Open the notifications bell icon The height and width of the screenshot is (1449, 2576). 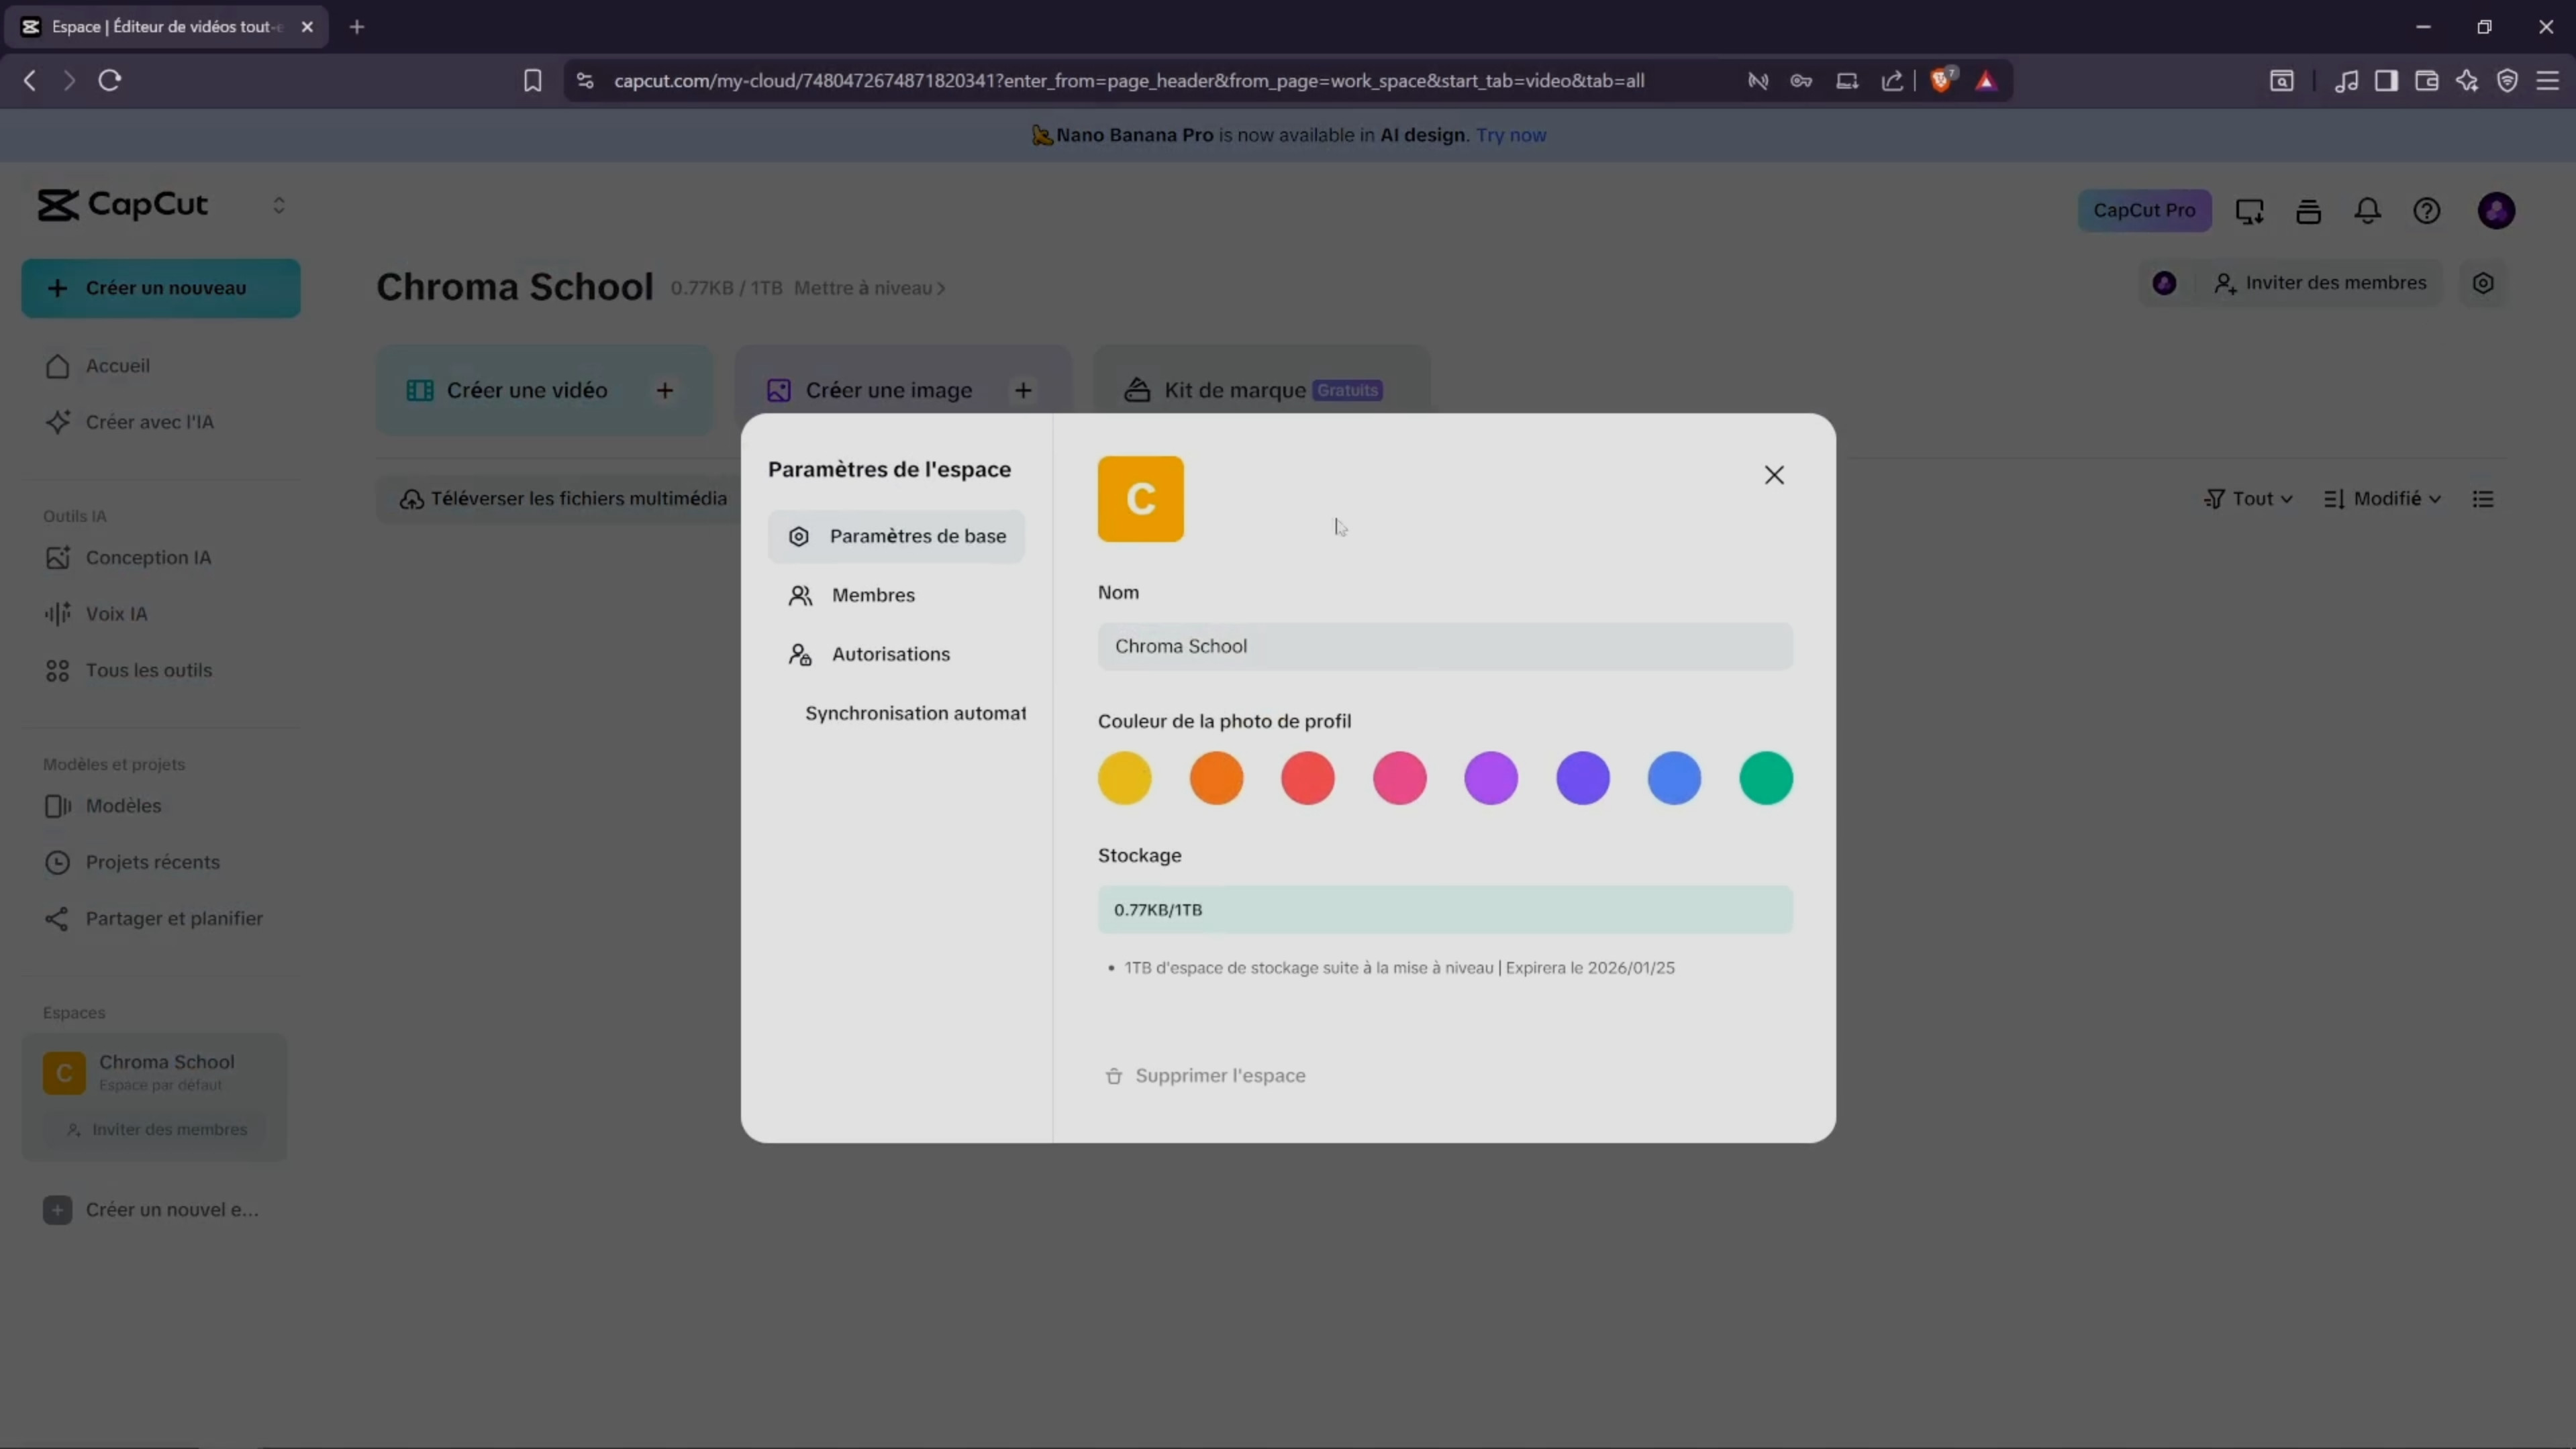[x=2367, y=211]
